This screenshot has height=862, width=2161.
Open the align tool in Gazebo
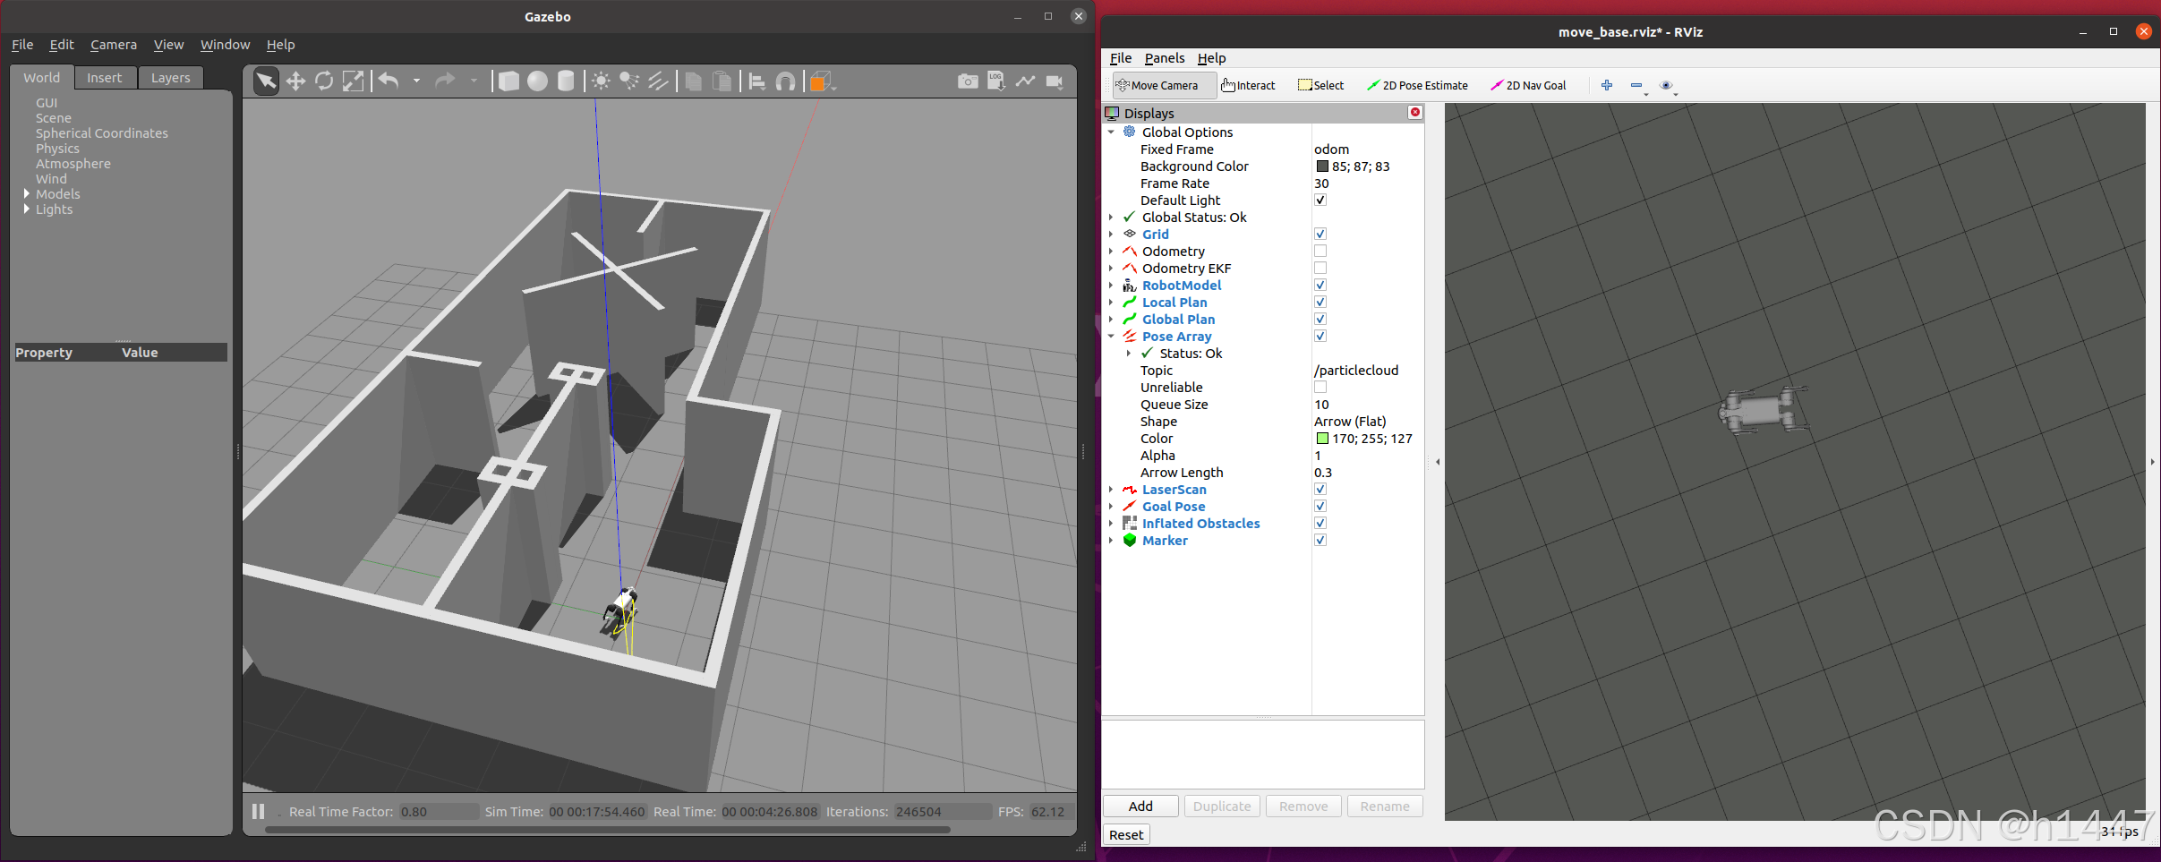[x=756, y=81]
